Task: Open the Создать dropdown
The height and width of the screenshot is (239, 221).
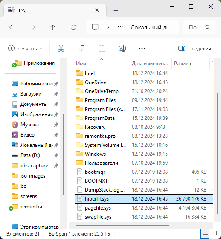Action: (25, 49)
